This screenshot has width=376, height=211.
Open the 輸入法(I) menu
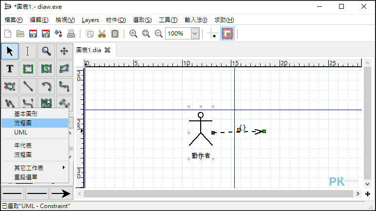point(196,20)
